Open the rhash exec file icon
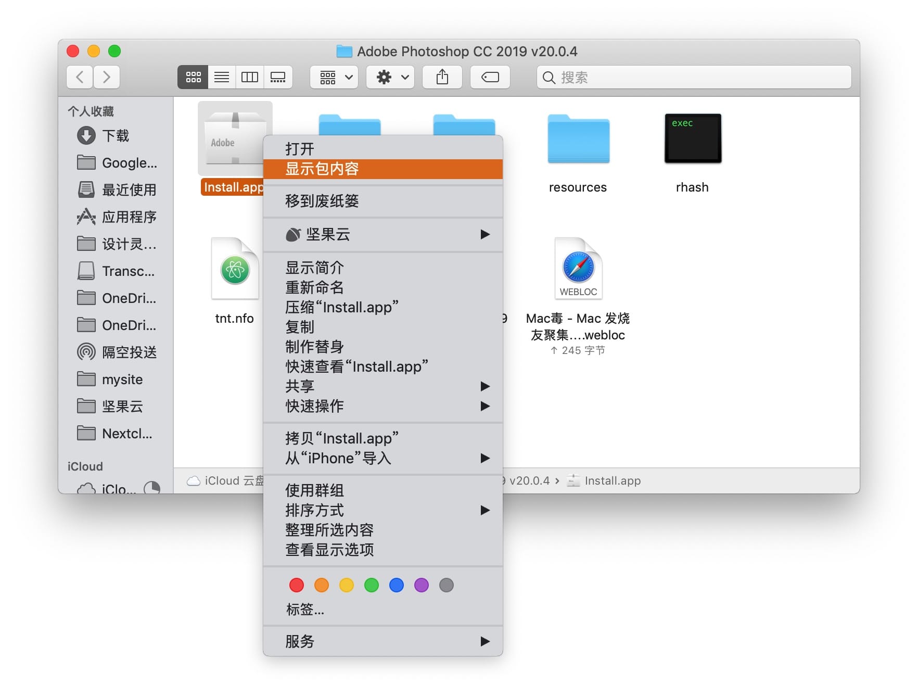This screenshot has width=918, height=684. click(692, 139)
